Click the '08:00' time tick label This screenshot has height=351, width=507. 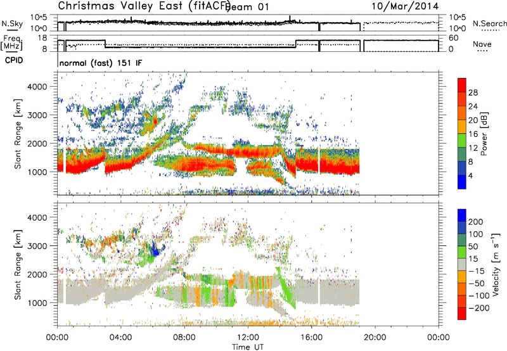coord(184,338)
